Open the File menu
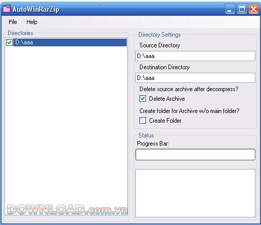 click(x=13, y=22)
